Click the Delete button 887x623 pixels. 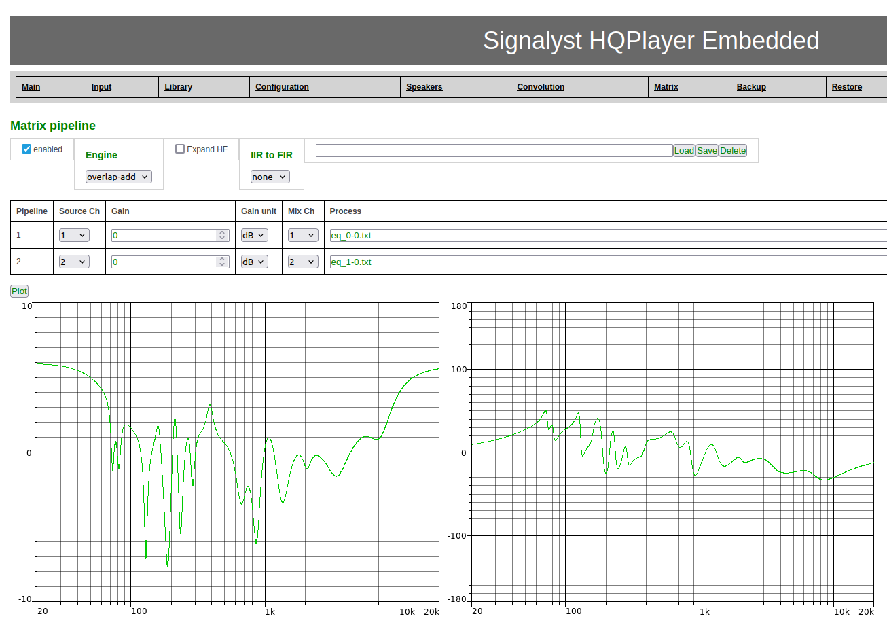[733, 150]
